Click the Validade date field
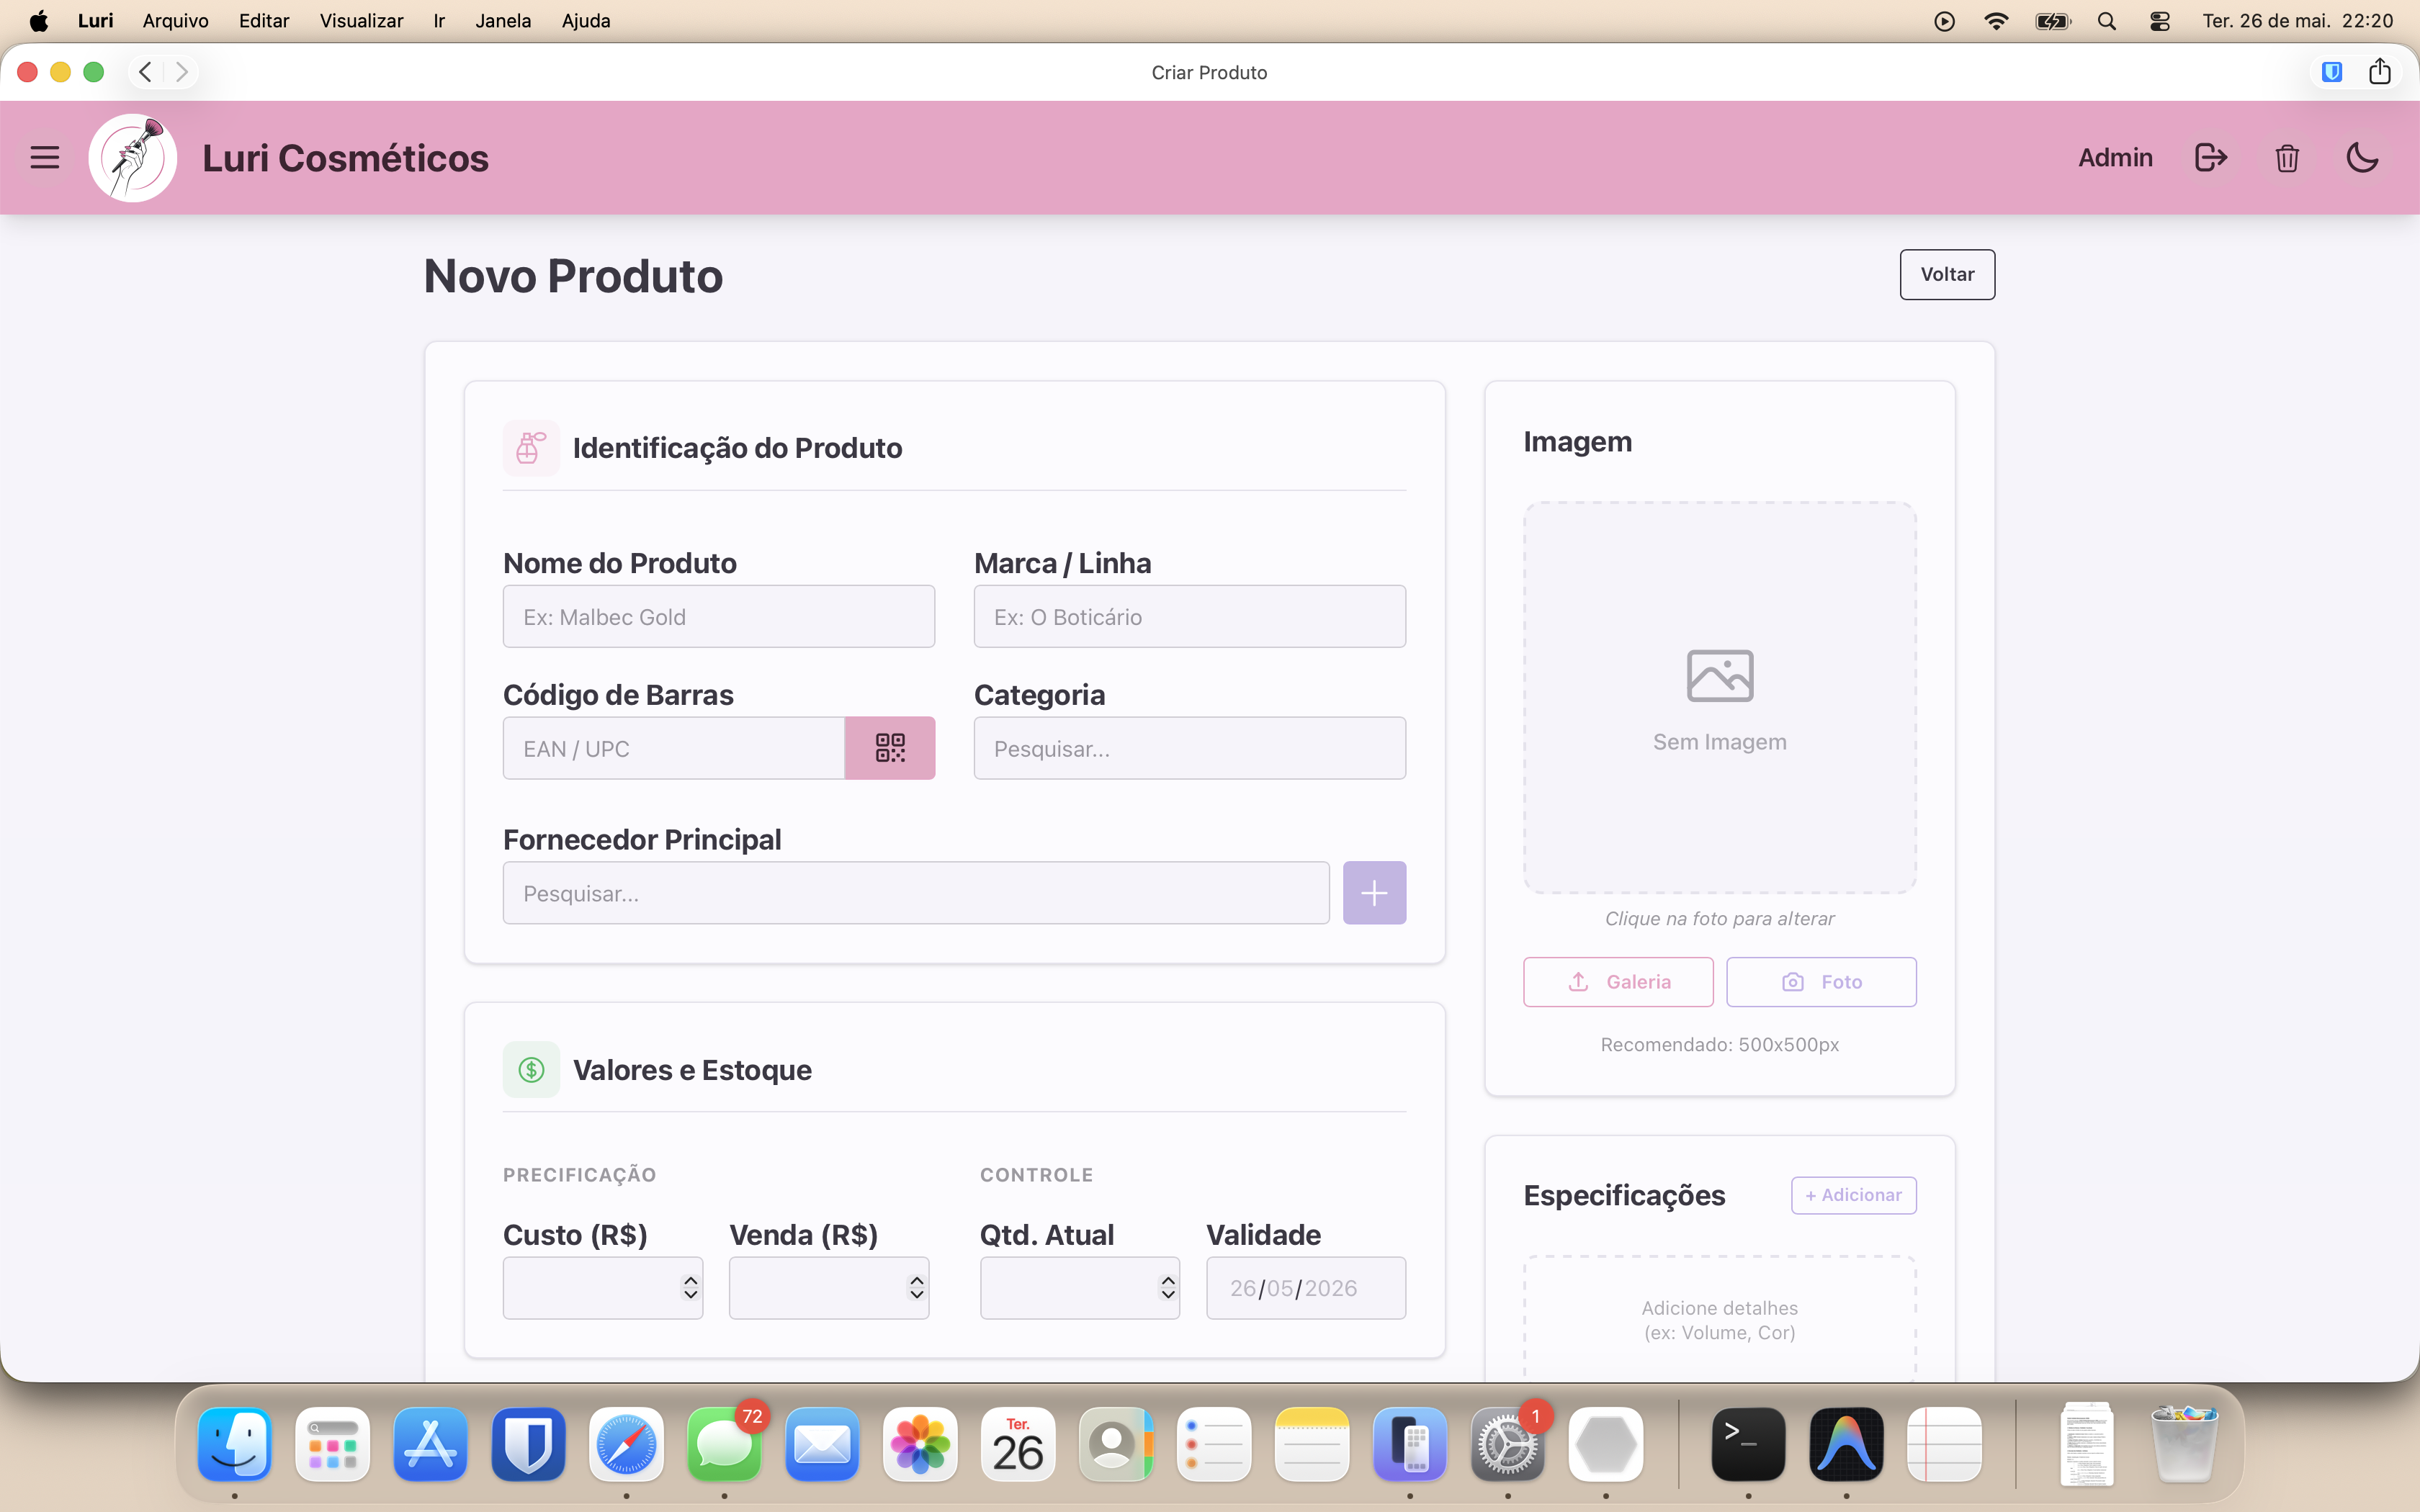Image resolution: width=2420 pixels, height=1512 pixels. 1306,1288
